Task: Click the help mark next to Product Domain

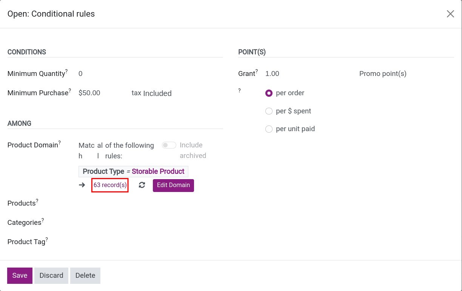Action: tap(60, 143)
